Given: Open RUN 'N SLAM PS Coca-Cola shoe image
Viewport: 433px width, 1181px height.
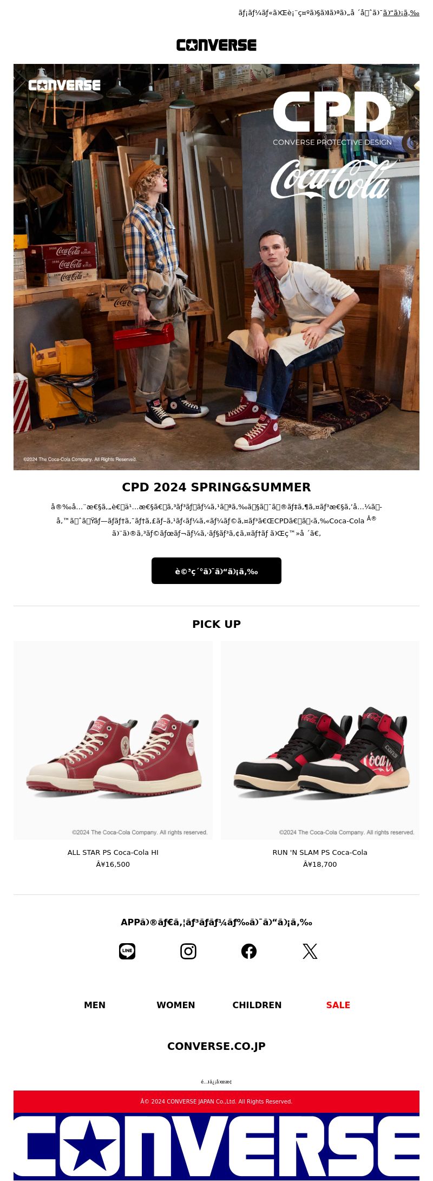Looking at the screenshot, I should pyautogui.click(x=320, y=741).
